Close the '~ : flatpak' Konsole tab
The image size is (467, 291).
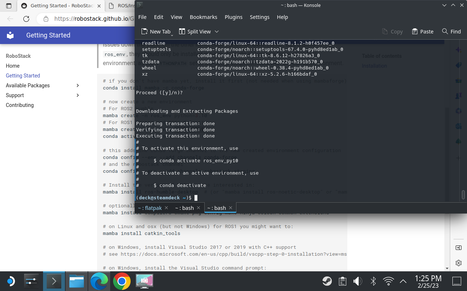click(166, 208)
